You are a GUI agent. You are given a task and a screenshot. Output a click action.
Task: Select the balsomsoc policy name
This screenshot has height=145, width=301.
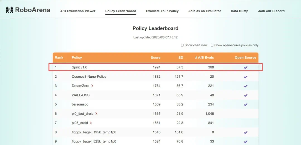(80, 104)
